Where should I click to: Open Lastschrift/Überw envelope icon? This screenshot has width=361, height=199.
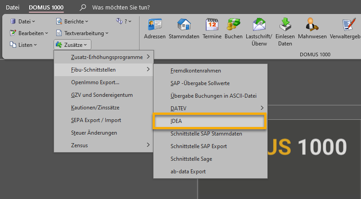coord(259,24)
